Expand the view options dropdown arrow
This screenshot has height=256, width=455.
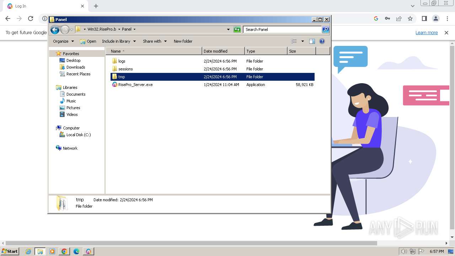click(x=303, y=41)
